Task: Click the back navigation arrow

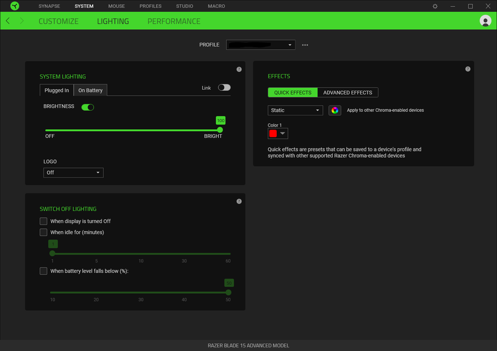Action: click(x=7, y=21)
